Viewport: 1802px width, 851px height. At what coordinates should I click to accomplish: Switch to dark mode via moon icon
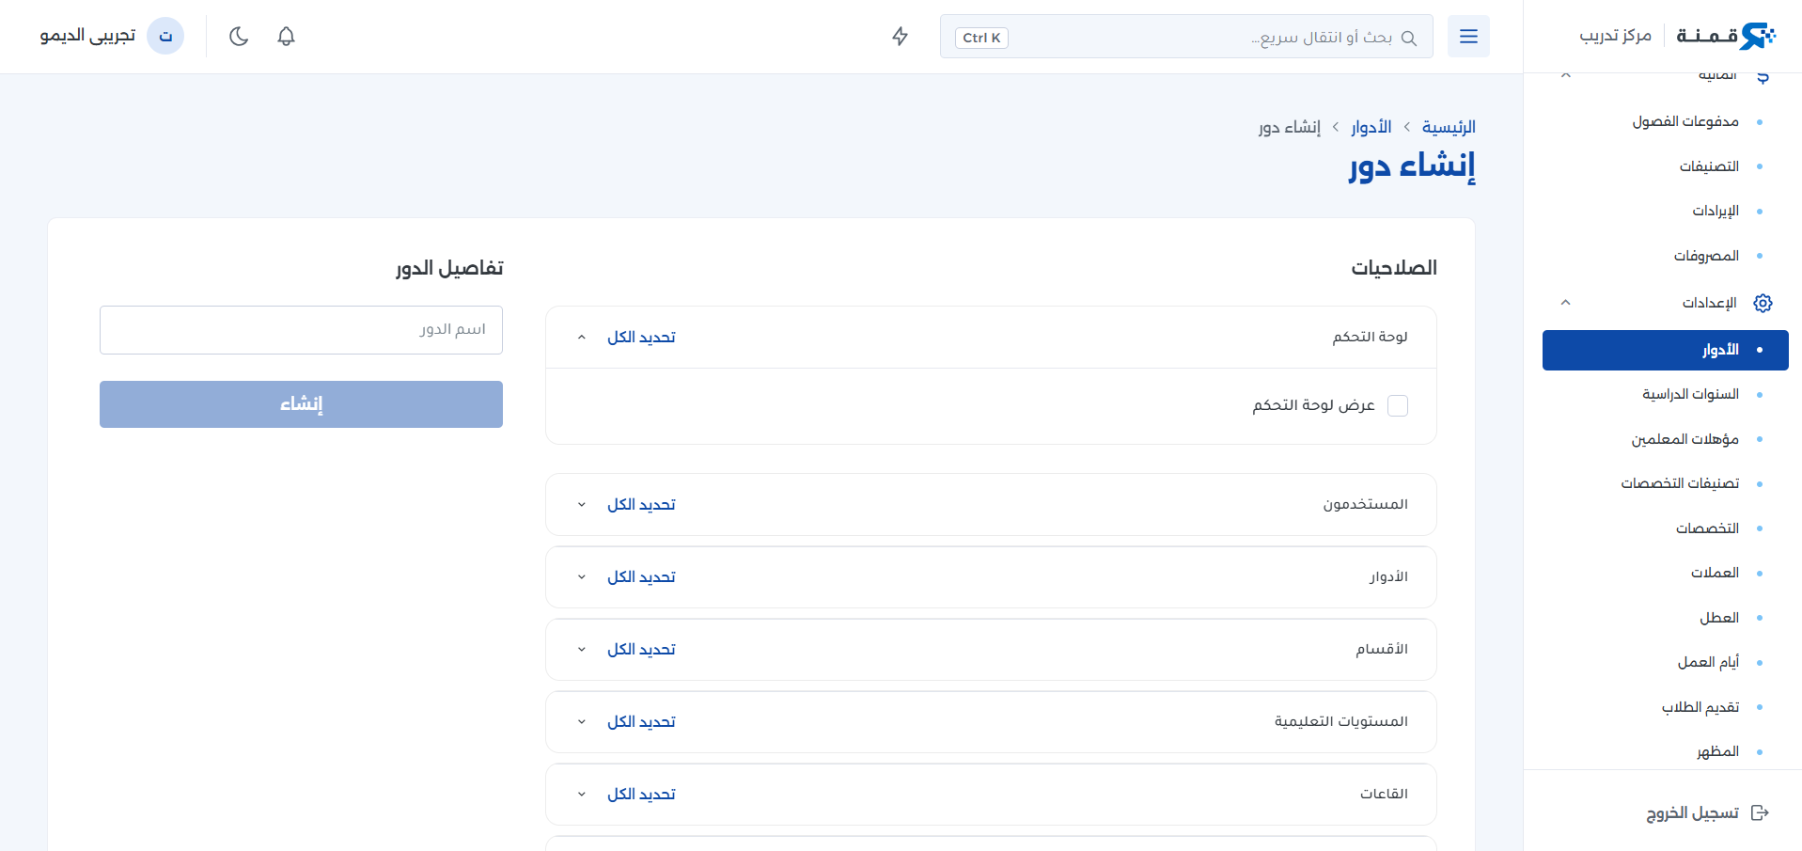pyautogui.click(x=239, y=37)
